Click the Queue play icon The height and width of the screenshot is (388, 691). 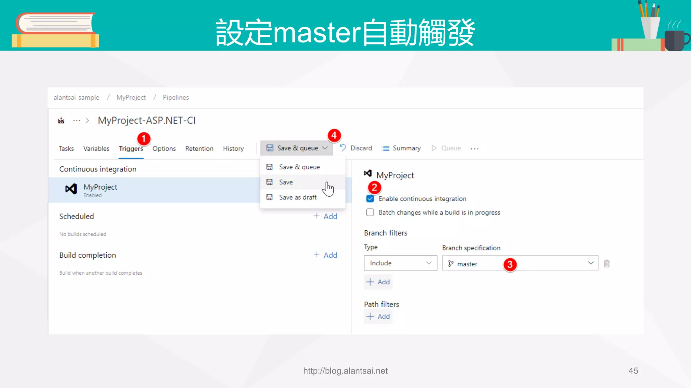pyautogui.click(x=434, y=148)
